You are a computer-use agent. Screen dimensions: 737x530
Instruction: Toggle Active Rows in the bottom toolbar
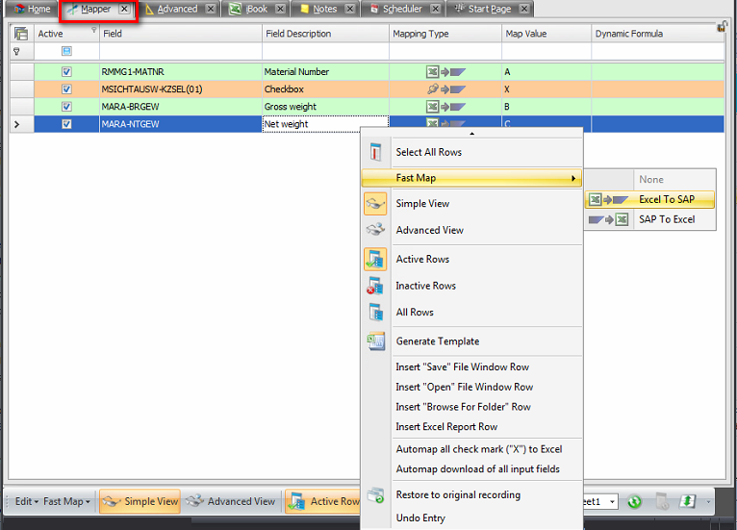[x=323, y=501]
